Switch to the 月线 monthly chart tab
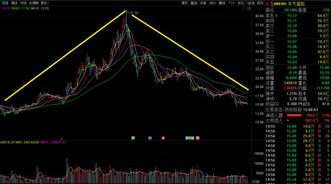The image size is (331, 184). click(x=23, y=3)
